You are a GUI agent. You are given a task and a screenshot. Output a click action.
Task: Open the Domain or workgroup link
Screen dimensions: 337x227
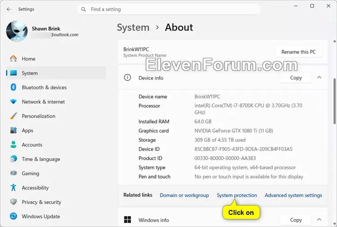click(x=184, y=195)
